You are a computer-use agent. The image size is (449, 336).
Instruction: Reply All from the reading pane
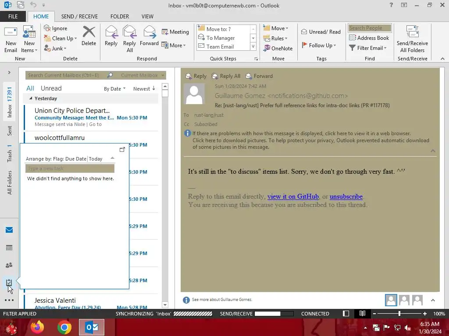tap(226, 76)
